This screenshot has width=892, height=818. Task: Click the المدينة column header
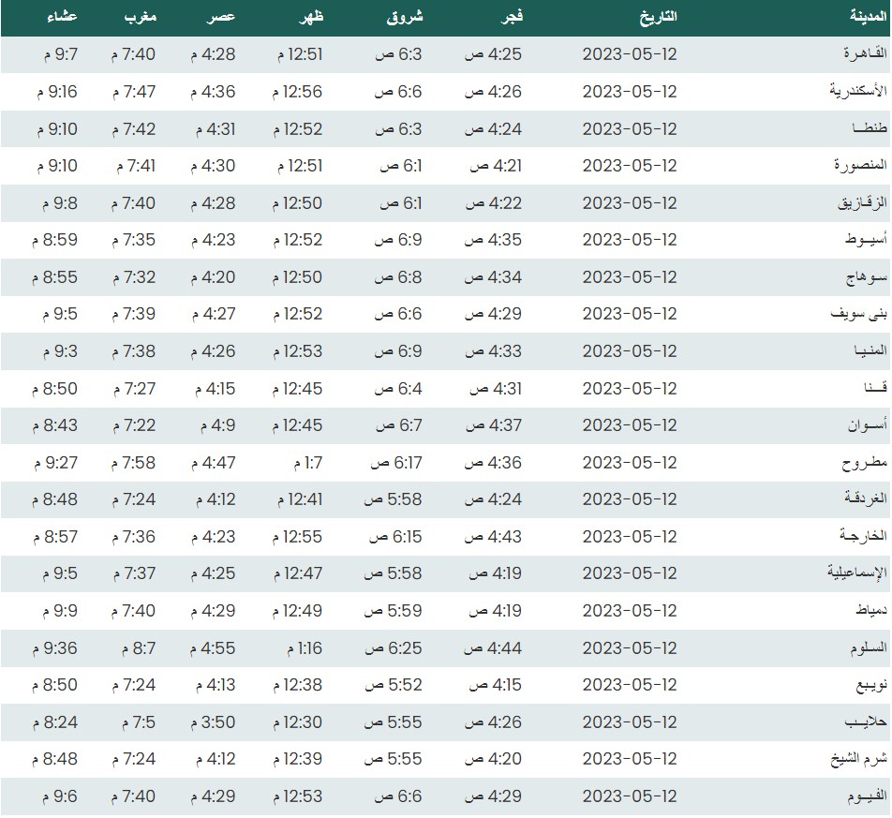tap(862, 17)
